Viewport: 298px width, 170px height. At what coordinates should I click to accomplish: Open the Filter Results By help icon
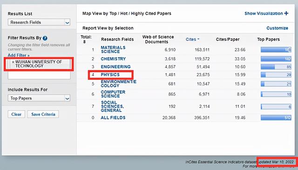(45, 38)
